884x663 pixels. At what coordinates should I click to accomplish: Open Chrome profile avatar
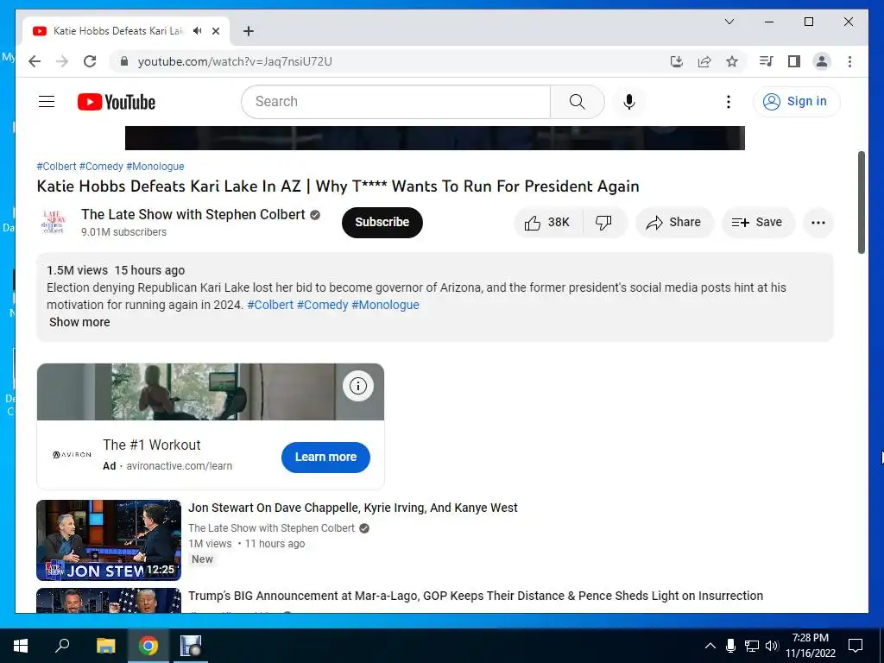point(822,61)
